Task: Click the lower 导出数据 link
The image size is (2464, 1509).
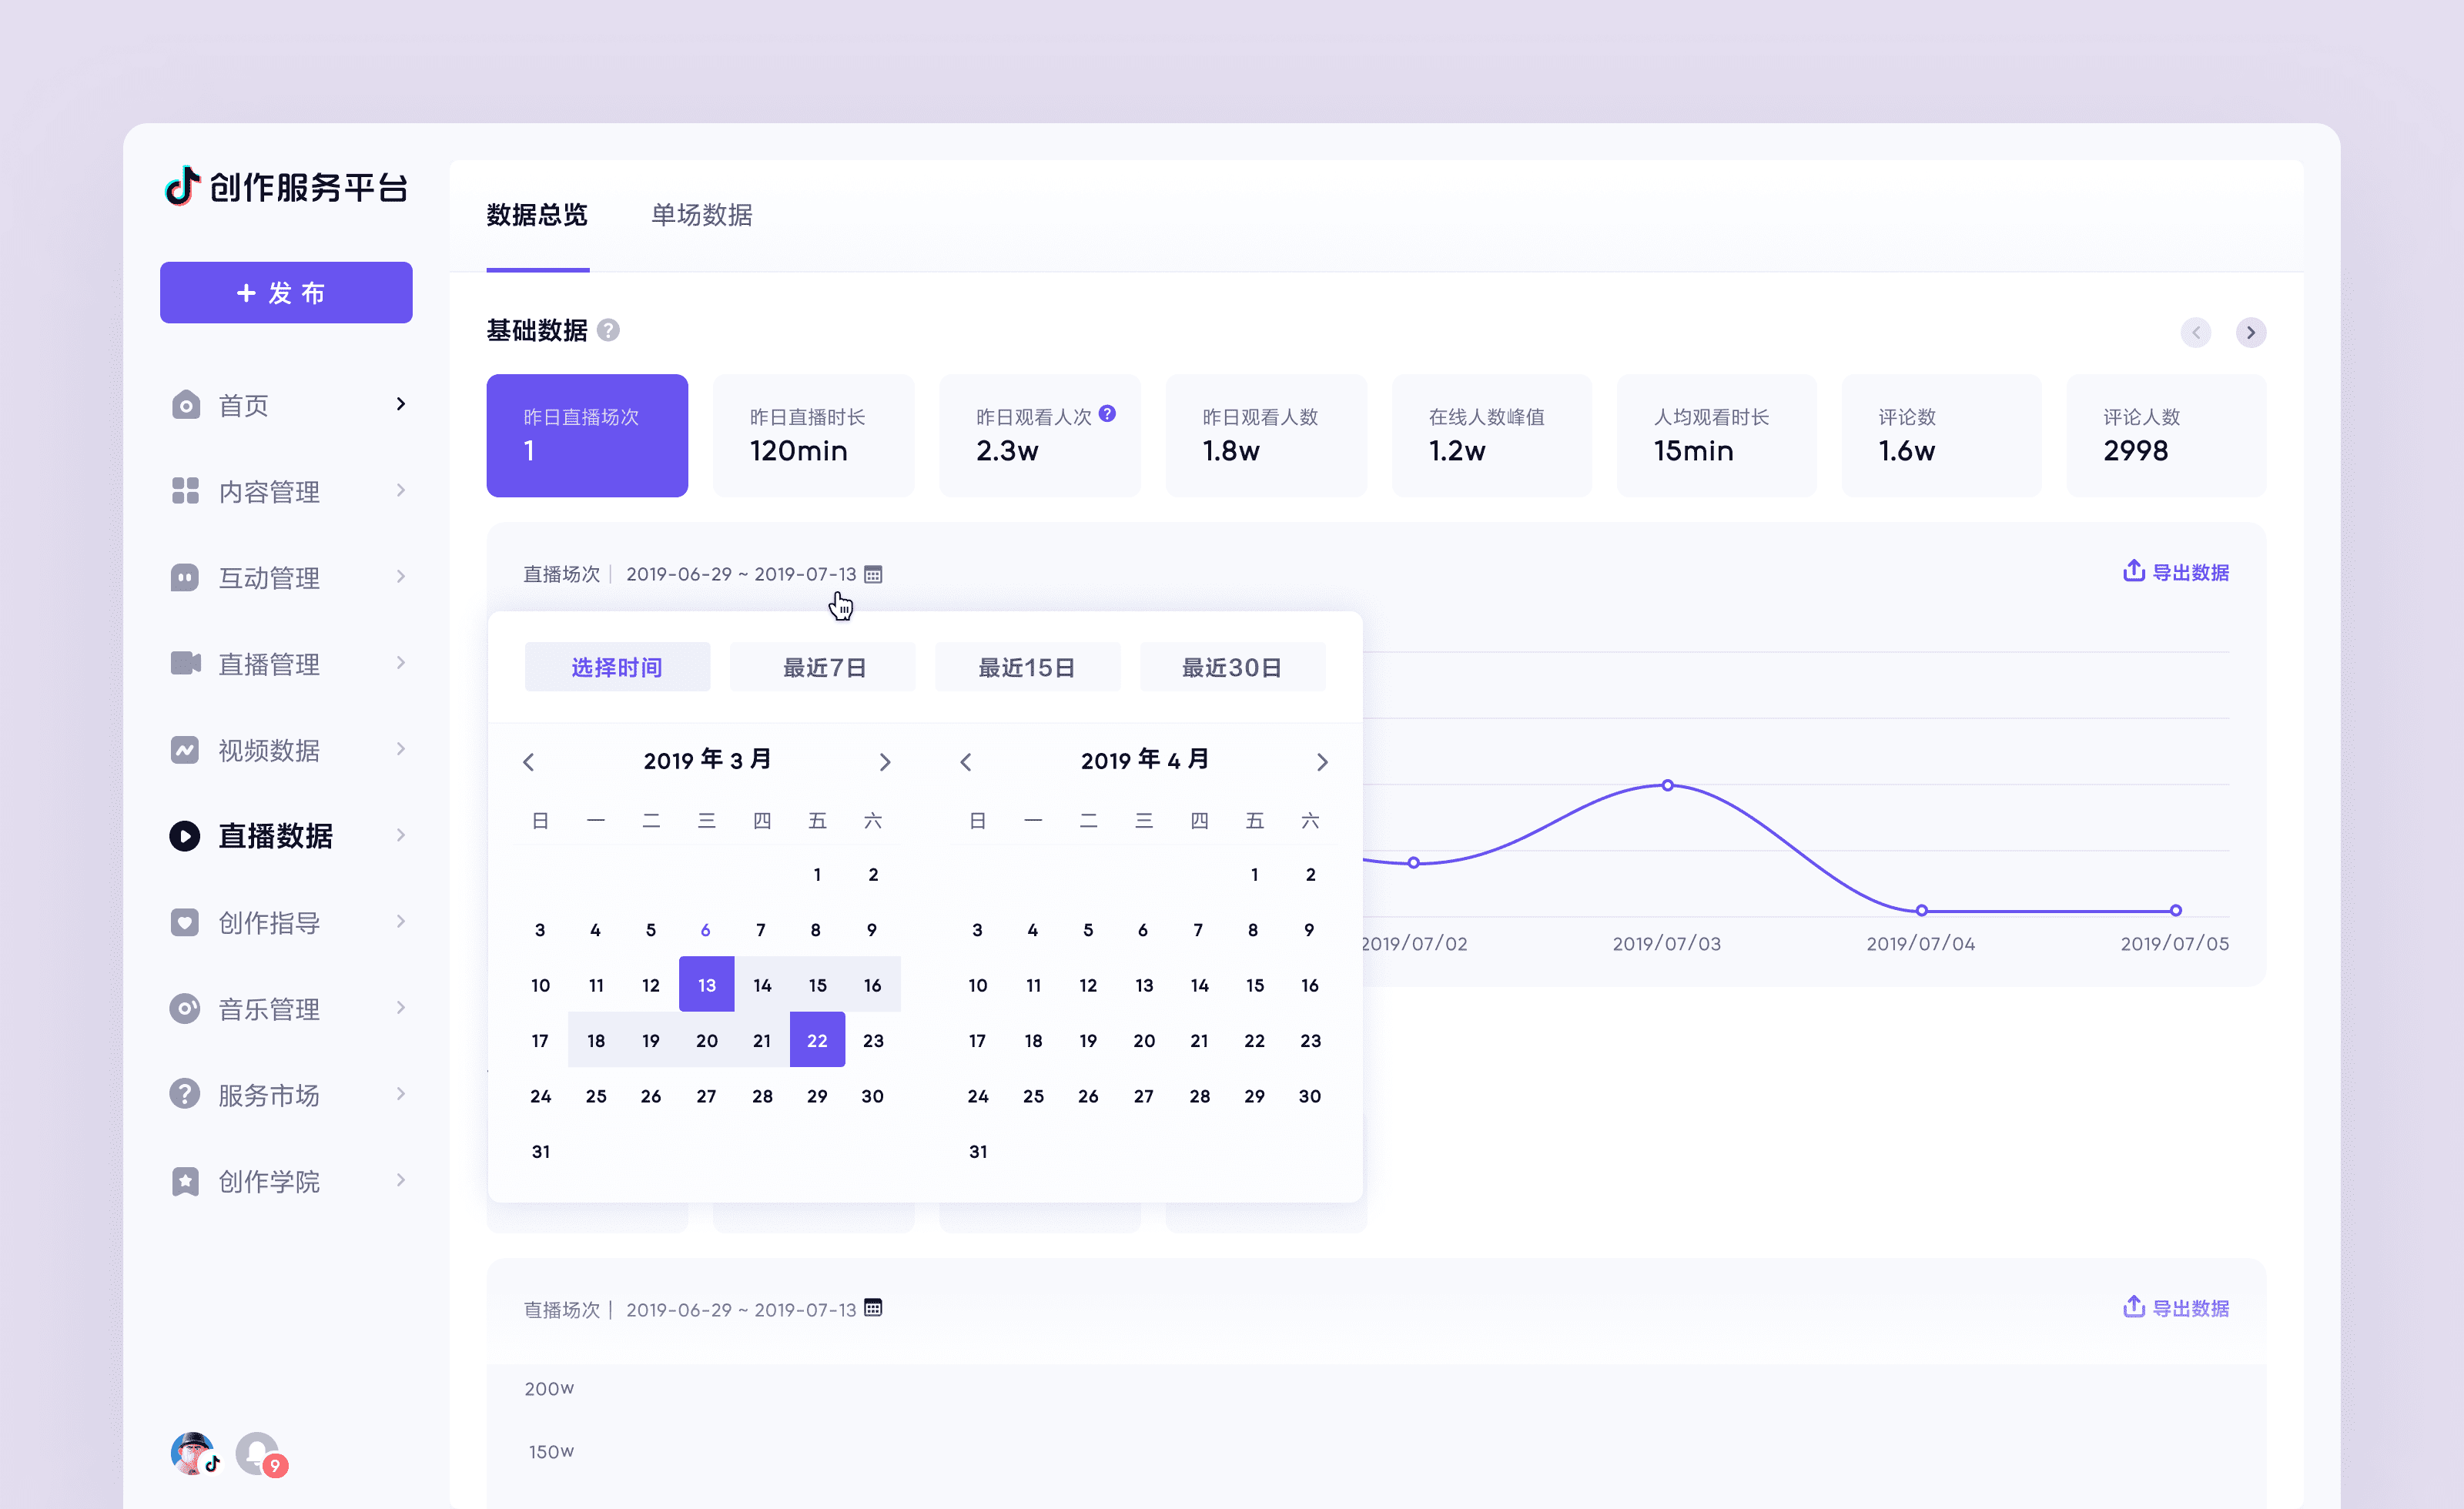Action: point(2190,1308)
